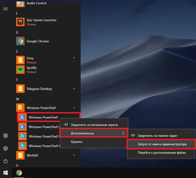The height and width of the screenshot is (178, 196).
Task: Expand the Telegram Desktop folder chevron
Action: pos(74,89)
